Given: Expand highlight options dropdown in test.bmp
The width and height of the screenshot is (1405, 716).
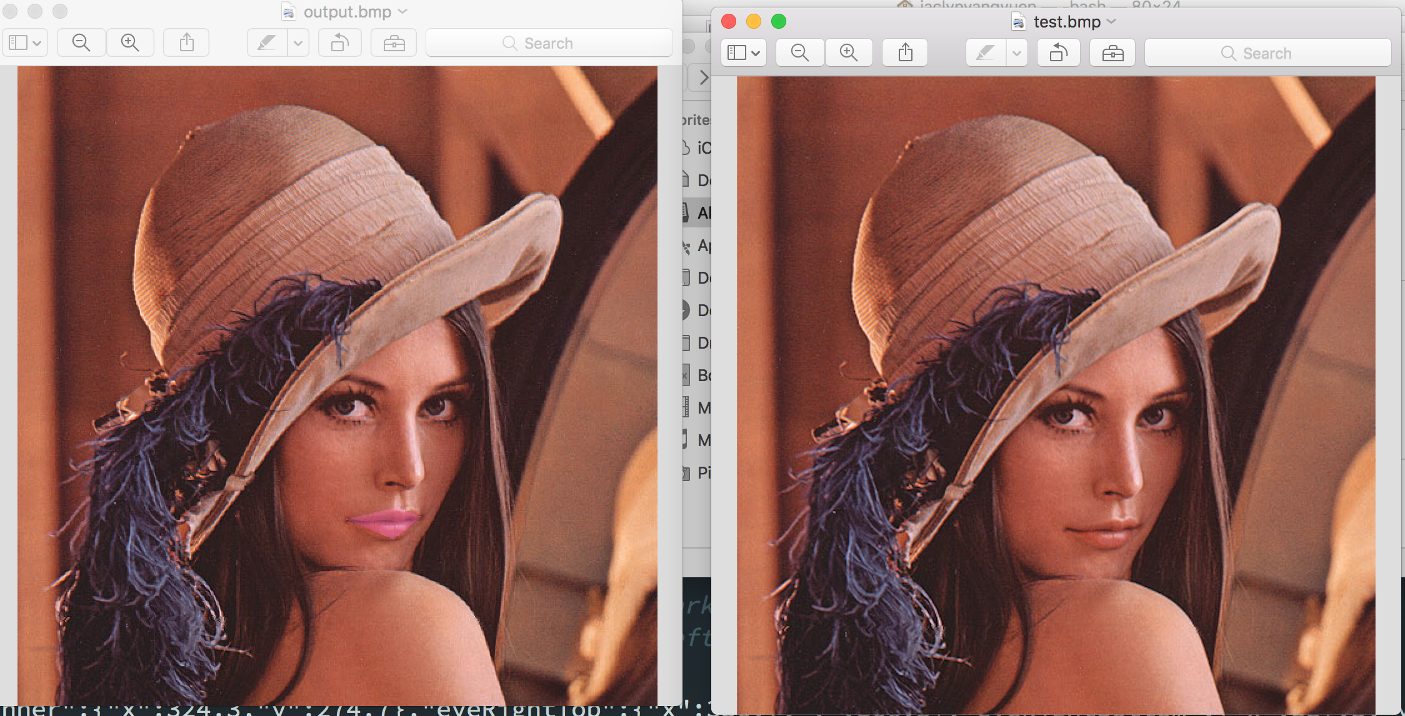Looking at the screenshot, I should [x=1017, y=53].
